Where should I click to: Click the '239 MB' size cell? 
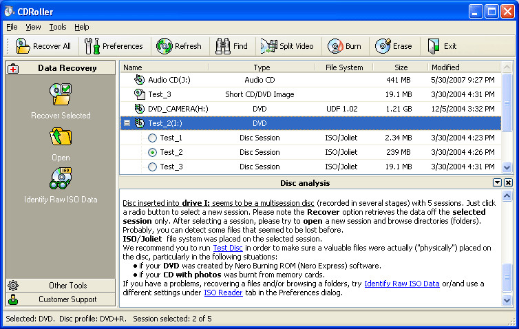point(398,152)
